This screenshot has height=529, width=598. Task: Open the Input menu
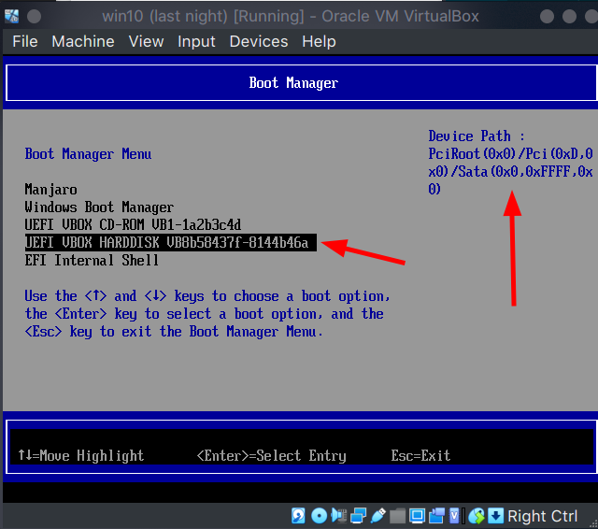(196, 42)
